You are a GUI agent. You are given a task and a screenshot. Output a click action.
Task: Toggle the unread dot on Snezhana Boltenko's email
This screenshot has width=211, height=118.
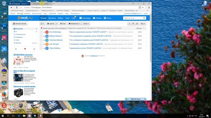tap(44, 40)
